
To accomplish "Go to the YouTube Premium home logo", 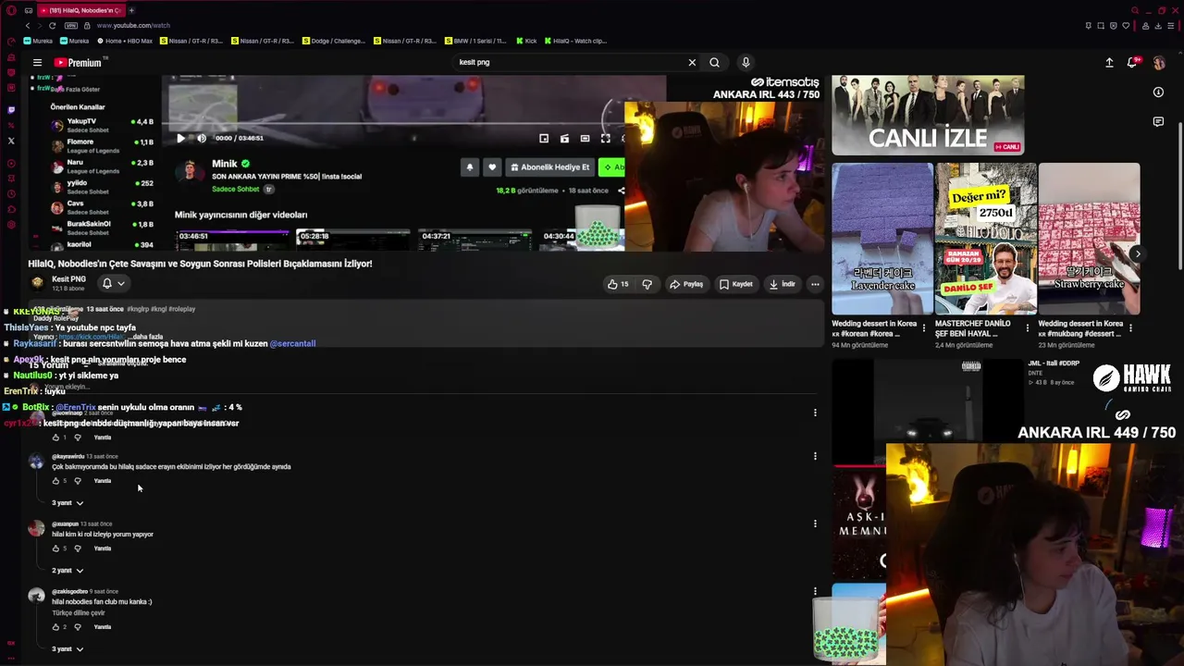I will [78, 63].
